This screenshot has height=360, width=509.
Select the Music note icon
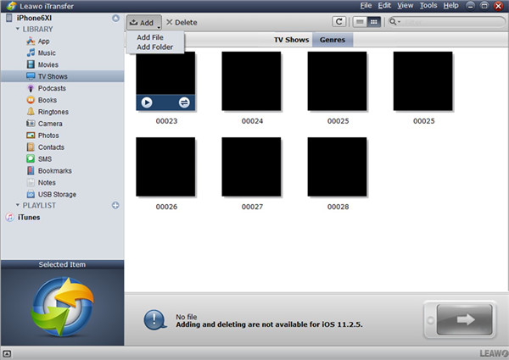click(x=31, y=53)
